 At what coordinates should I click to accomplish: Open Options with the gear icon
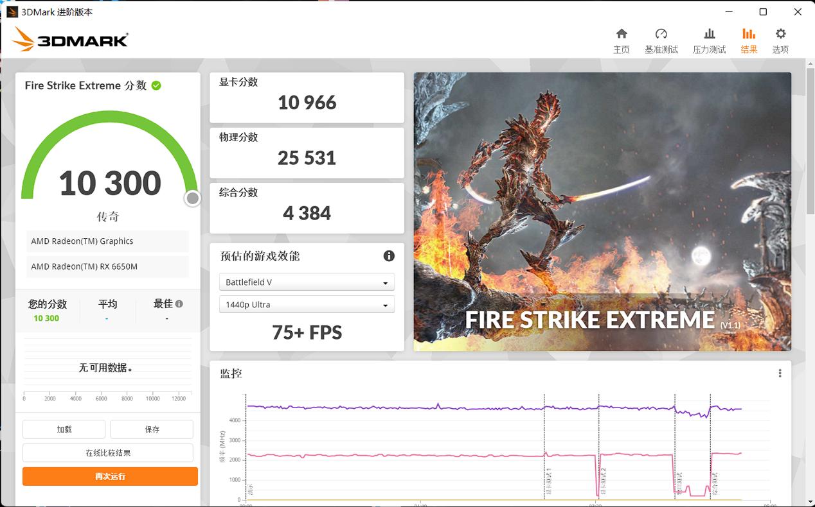coord(780,34)
